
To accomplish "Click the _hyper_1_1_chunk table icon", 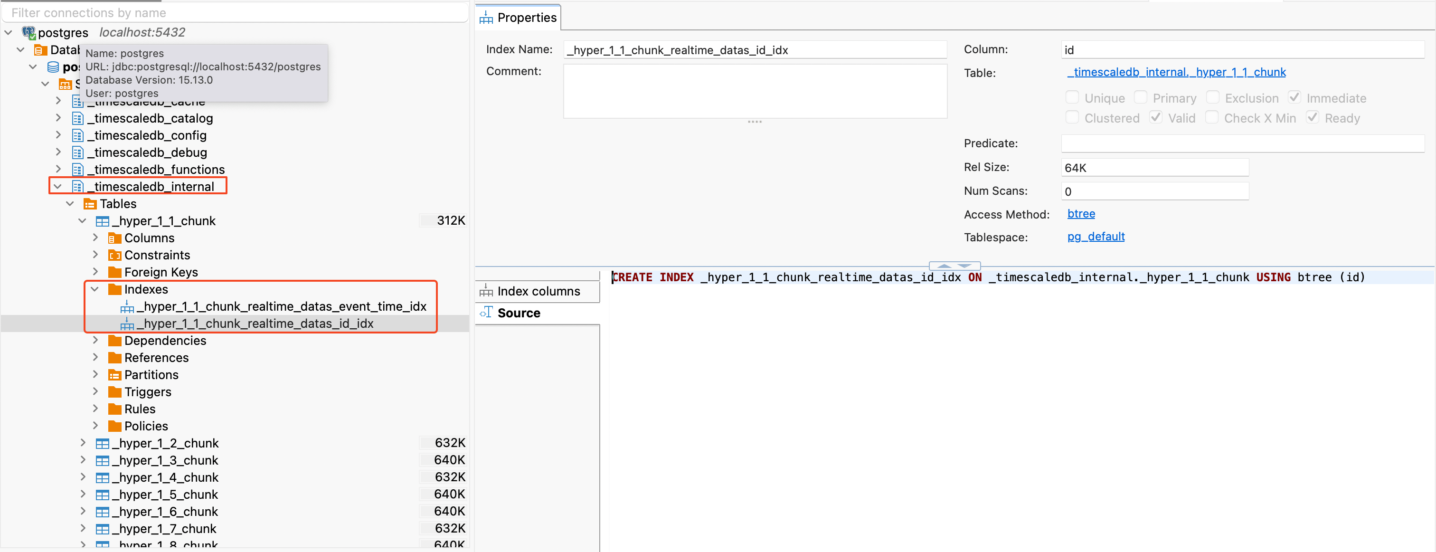I will (102, 221).
